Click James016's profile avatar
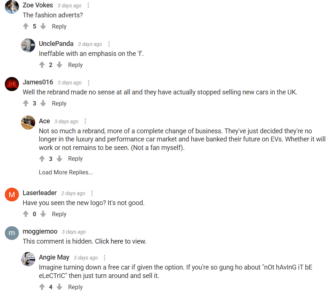This screenshot has width=332, height=291. (12, 84)
